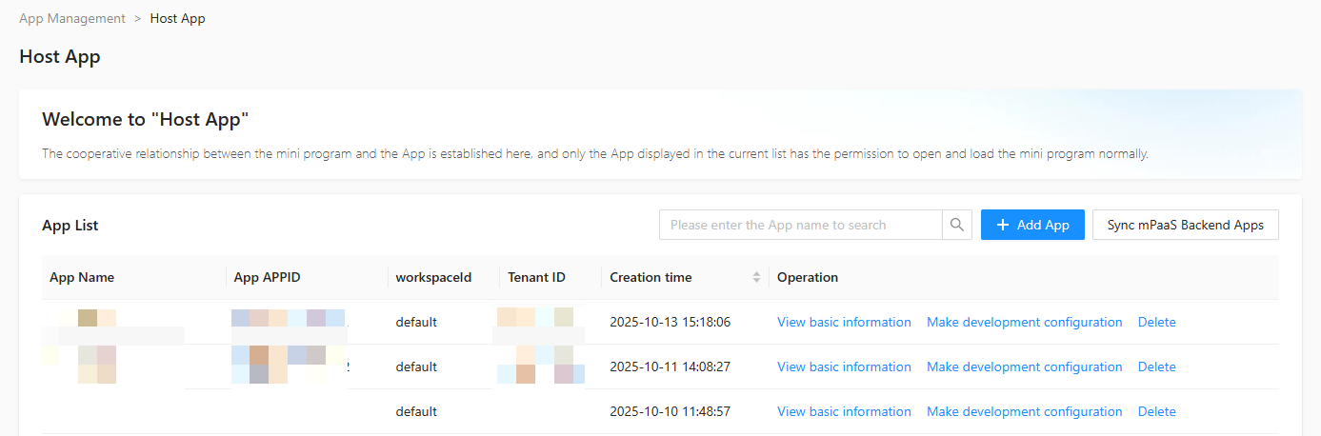
Task: View basic information for the 2025-10-10 app
Action: pos(844,411)
